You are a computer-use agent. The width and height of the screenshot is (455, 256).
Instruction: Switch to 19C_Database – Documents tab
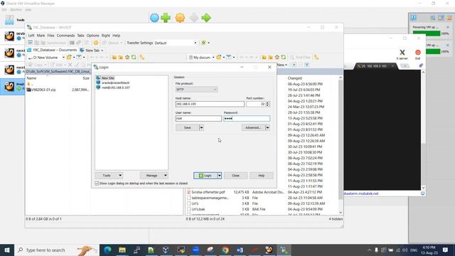pyautogui.click(x=52, y=50)
